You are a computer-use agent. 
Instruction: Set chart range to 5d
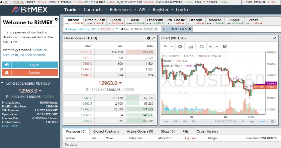point(175,121)
